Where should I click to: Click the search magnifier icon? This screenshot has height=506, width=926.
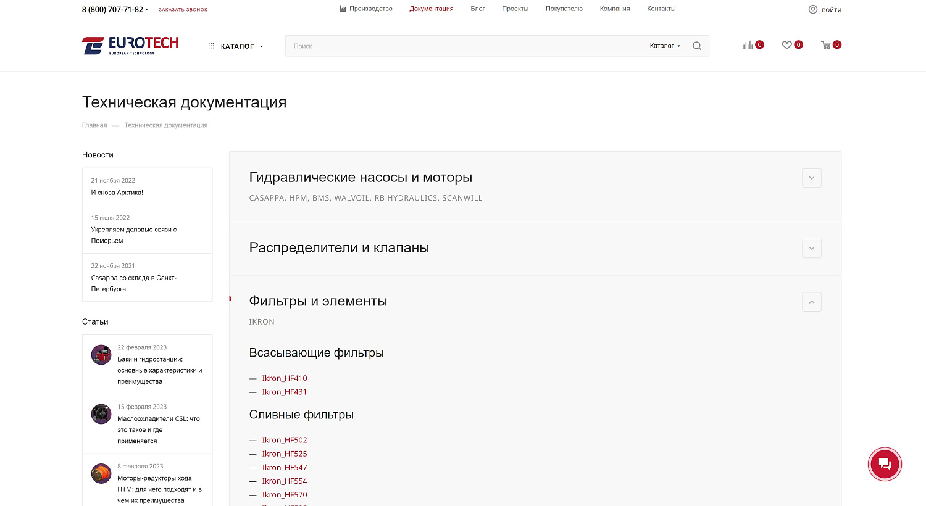(697, 46)
